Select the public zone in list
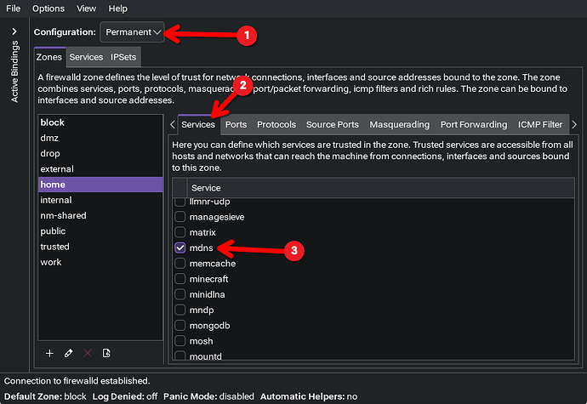587x404 pixels. [x=54, y=230]
